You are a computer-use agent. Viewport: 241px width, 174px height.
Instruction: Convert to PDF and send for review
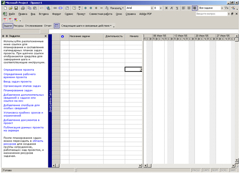click(x=16, y=20)
